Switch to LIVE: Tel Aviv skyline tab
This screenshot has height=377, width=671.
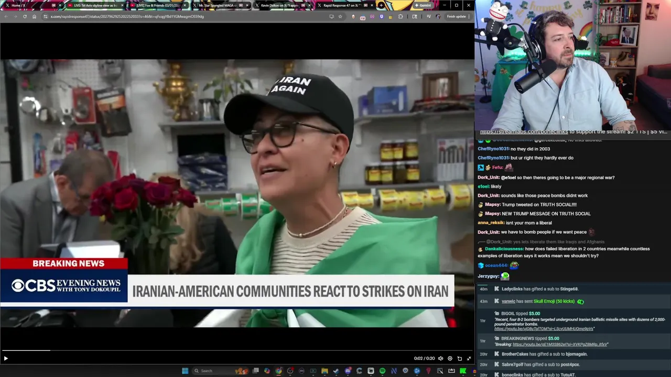tap(95, 5)
